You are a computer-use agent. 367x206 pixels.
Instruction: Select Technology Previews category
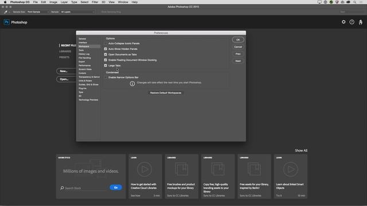pyautogui.click(x=89, y=100)
